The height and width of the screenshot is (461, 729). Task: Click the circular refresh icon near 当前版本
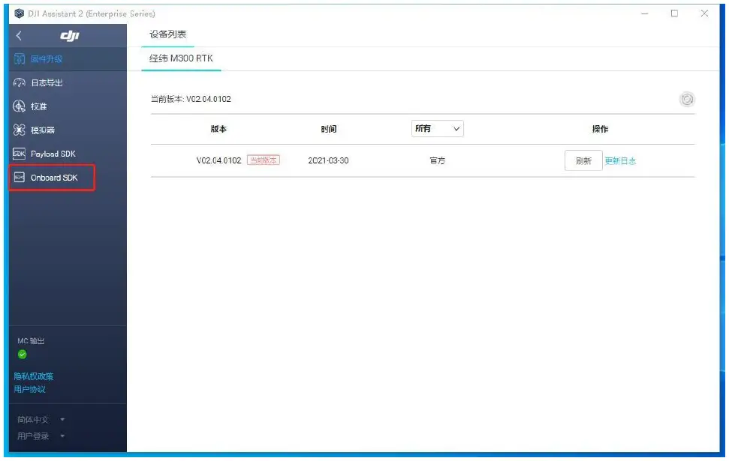[x=687, y=98]
